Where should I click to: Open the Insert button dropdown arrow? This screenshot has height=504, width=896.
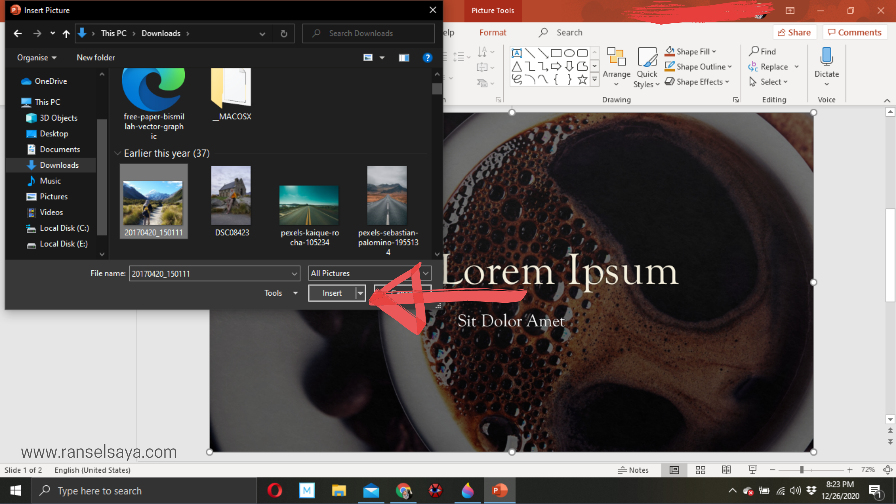(x=360, y=293)
